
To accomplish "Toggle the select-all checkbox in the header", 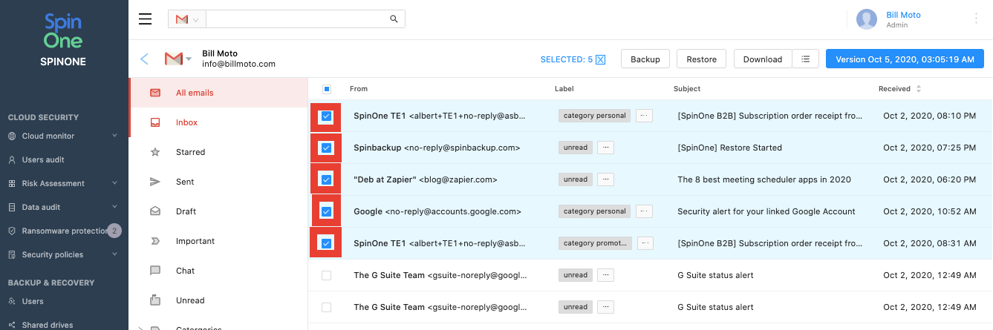I will (x=327, y=89).
